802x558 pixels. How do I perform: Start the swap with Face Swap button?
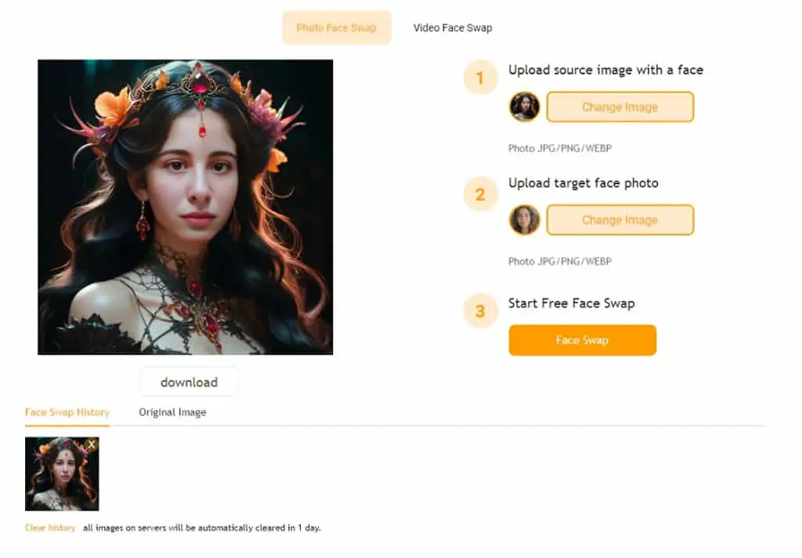tap(582, 340)
